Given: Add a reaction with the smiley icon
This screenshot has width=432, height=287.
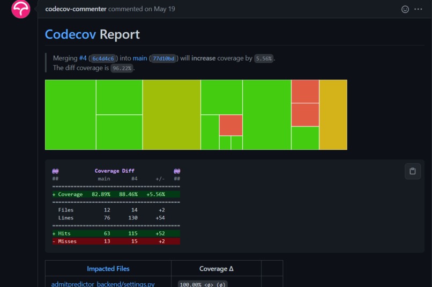Looking at the screenshot, I should [x=405, y=9].
